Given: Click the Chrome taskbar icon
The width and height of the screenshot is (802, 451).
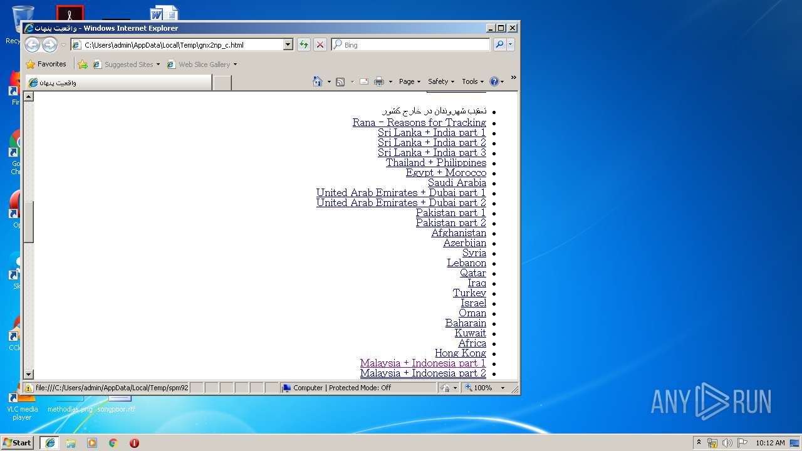Looking at the screenshot, I should pyautogui.click(x=113, y=443).
